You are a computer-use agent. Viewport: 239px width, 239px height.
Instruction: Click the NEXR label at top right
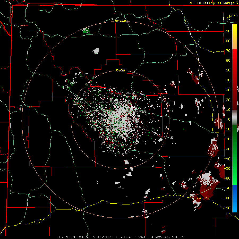tap(233, 16)
